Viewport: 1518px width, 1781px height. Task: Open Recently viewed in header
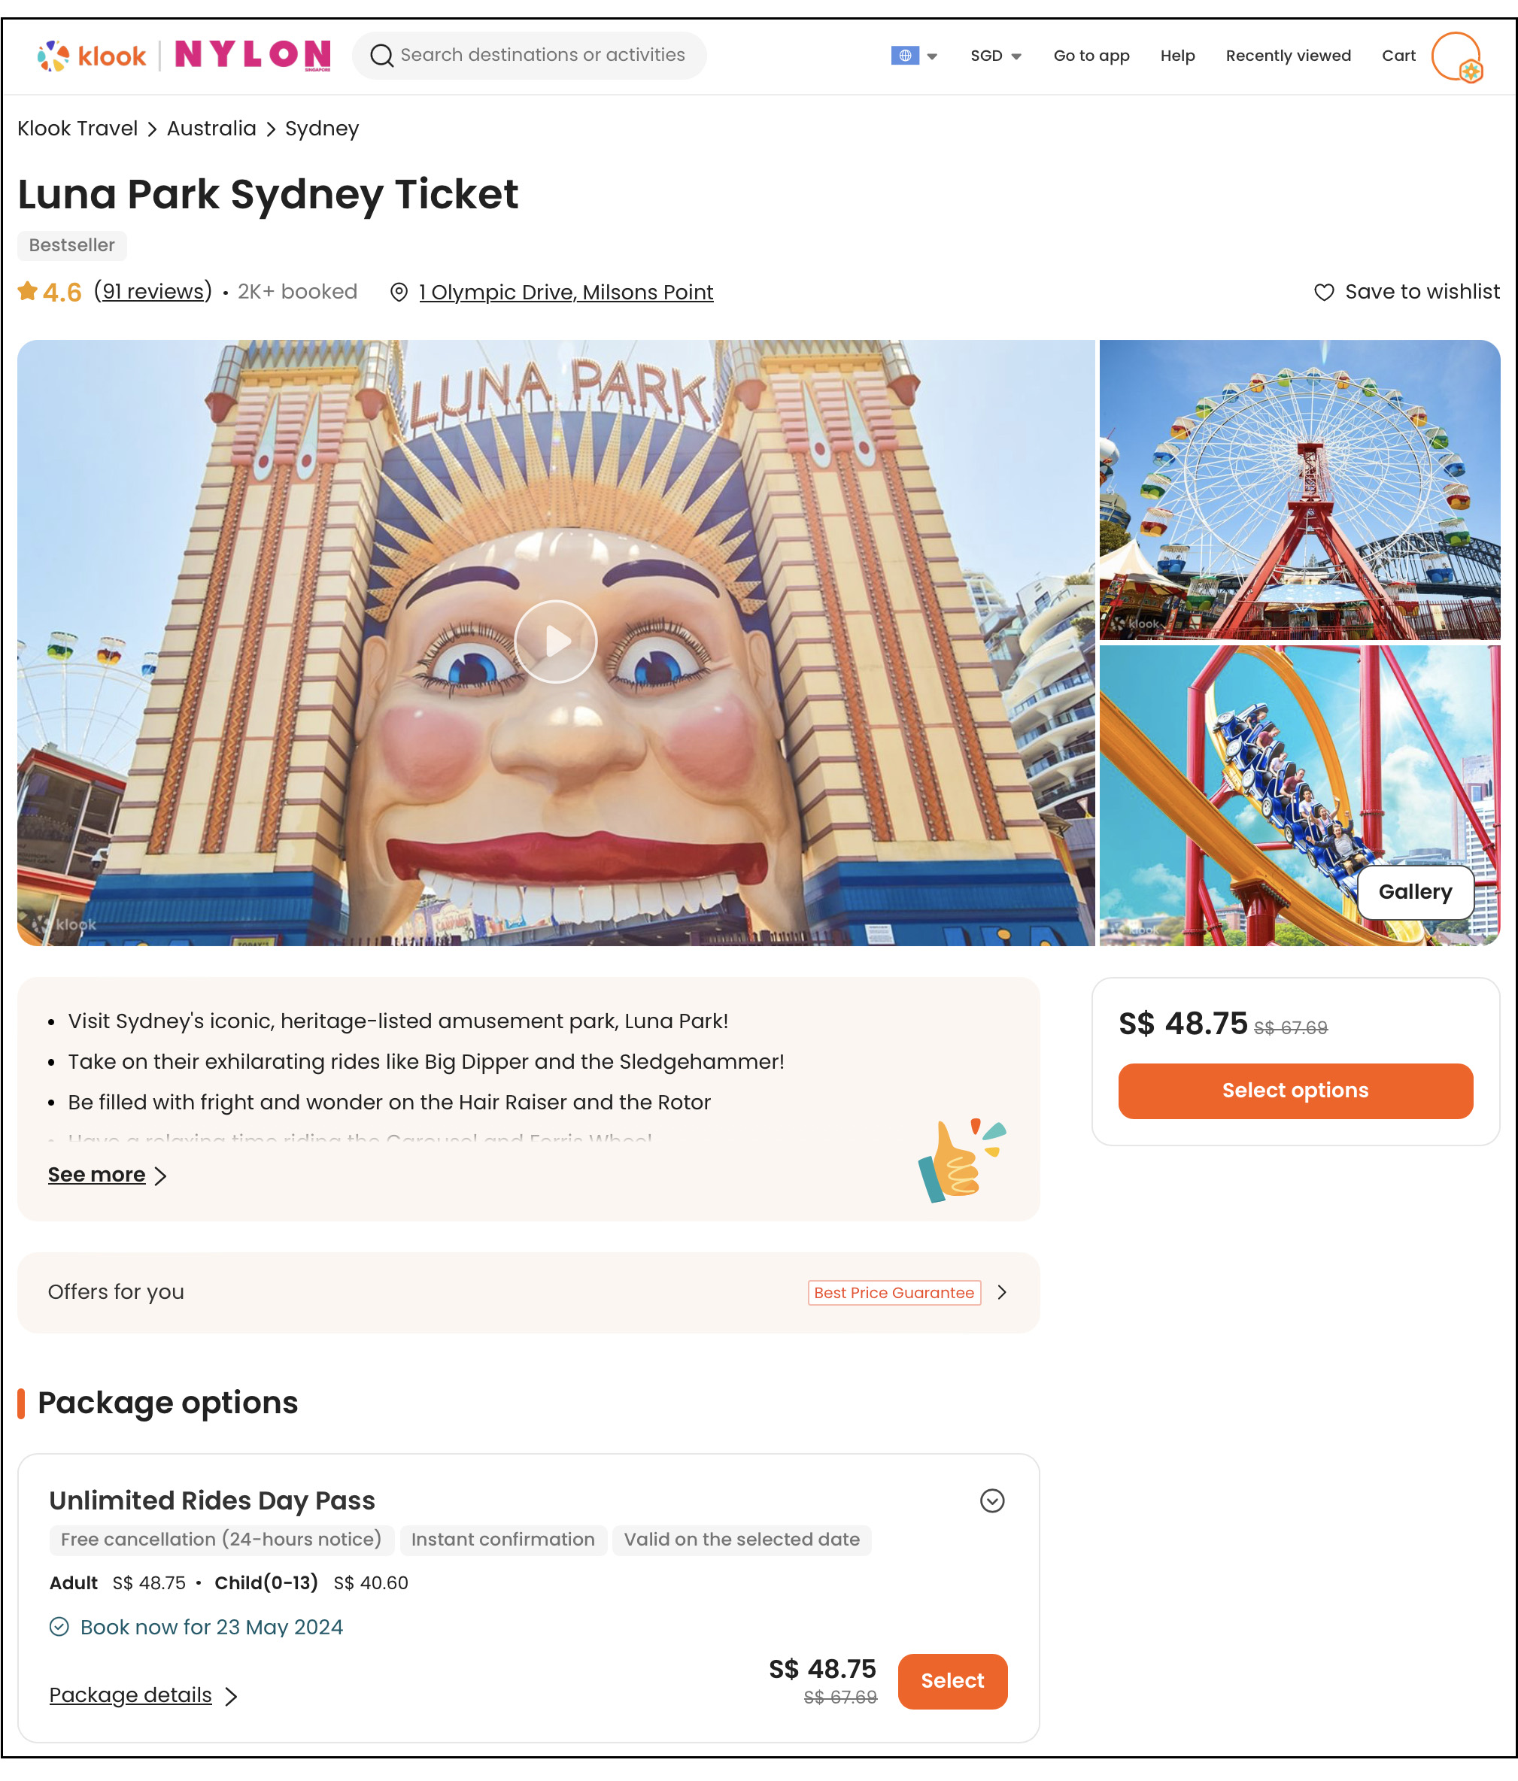click(1288, 56)
